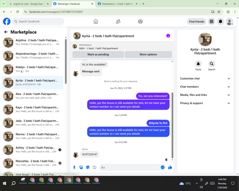
Task: Record a voice clip with microphone icon
Action: 74,167
